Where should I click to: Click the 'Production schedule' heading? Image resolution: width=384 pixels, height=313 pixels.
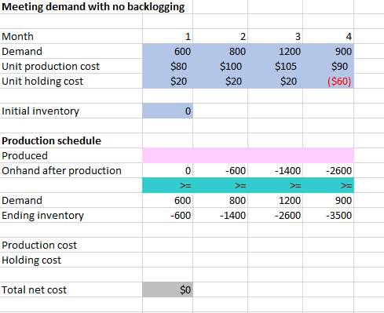coord(51,141)
